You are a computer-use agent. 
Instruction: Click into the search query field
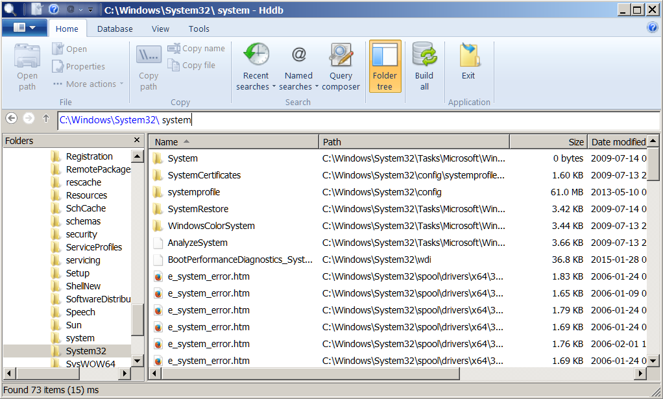click(359, 121)
